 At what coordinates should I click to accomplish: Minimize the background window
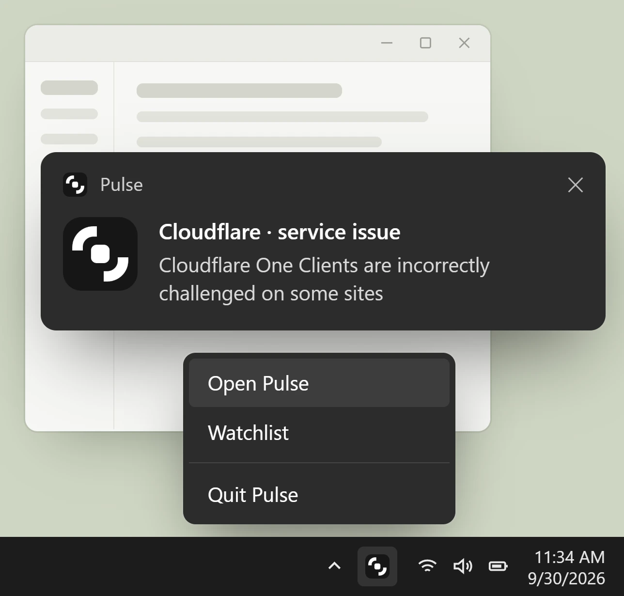pos(387,43)
